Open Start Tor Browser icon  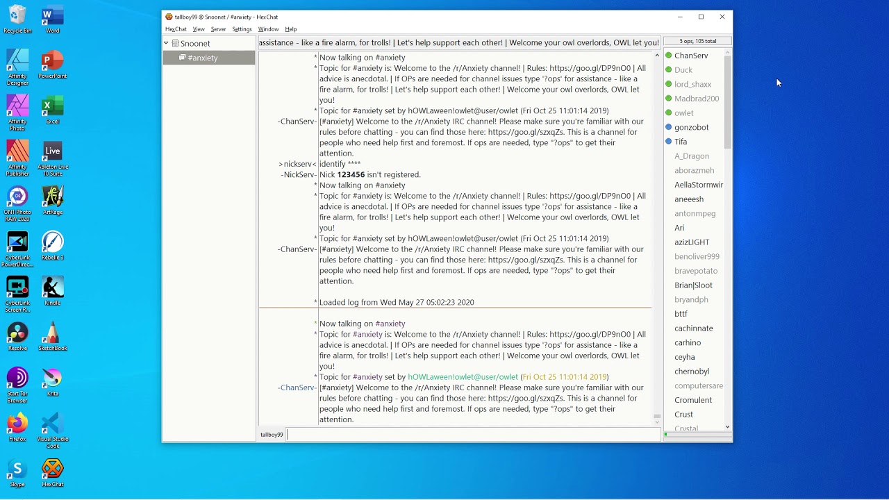(x=17, y=385)
